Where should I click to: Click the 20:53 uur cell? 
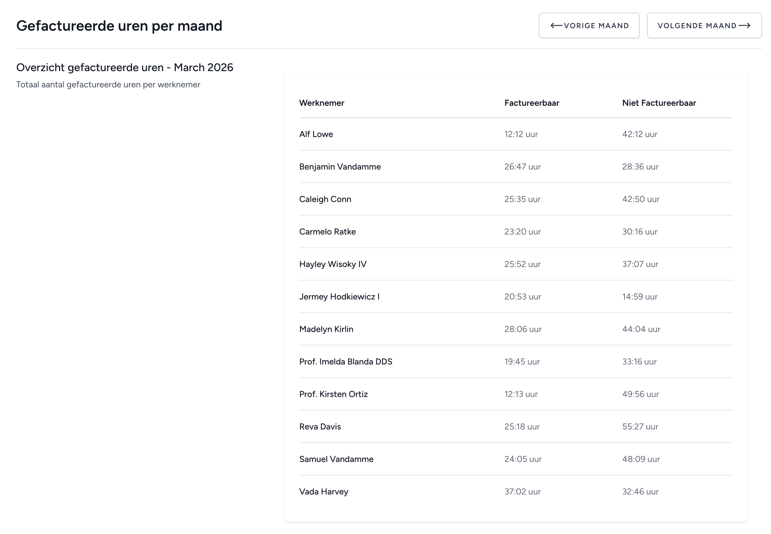click(523, 296)
